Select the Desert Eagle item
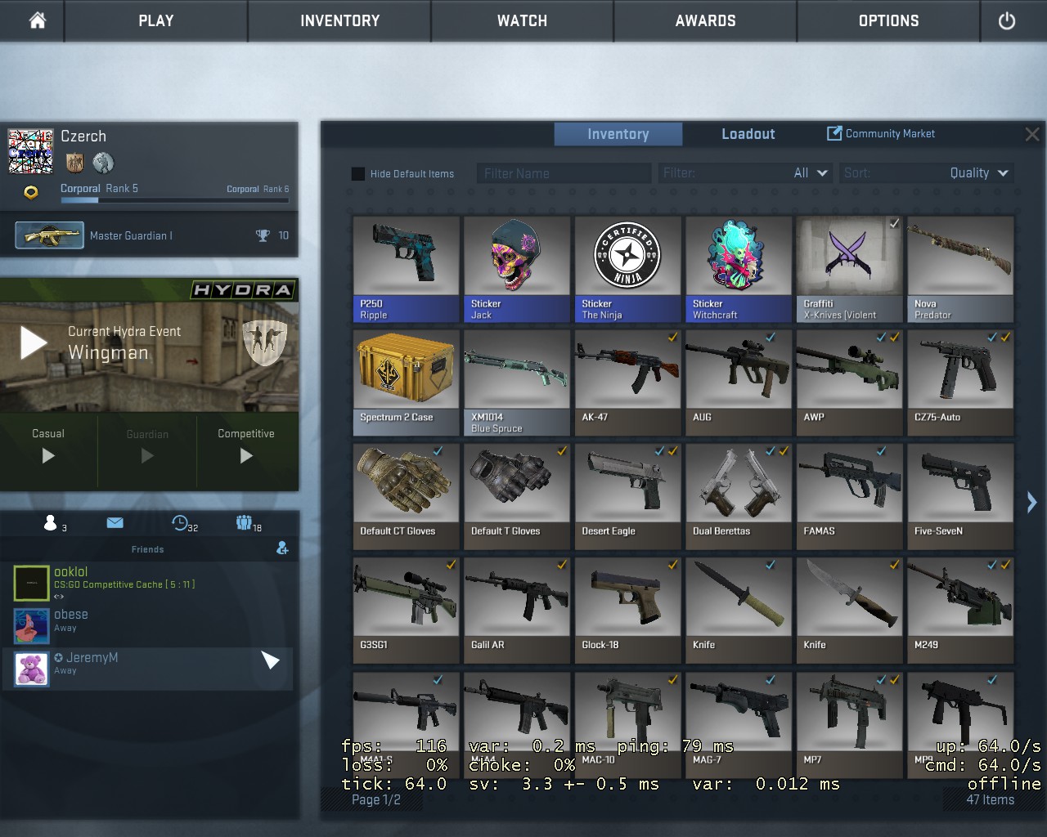Viewport: 1047px width, 837px height. [628, 496]
